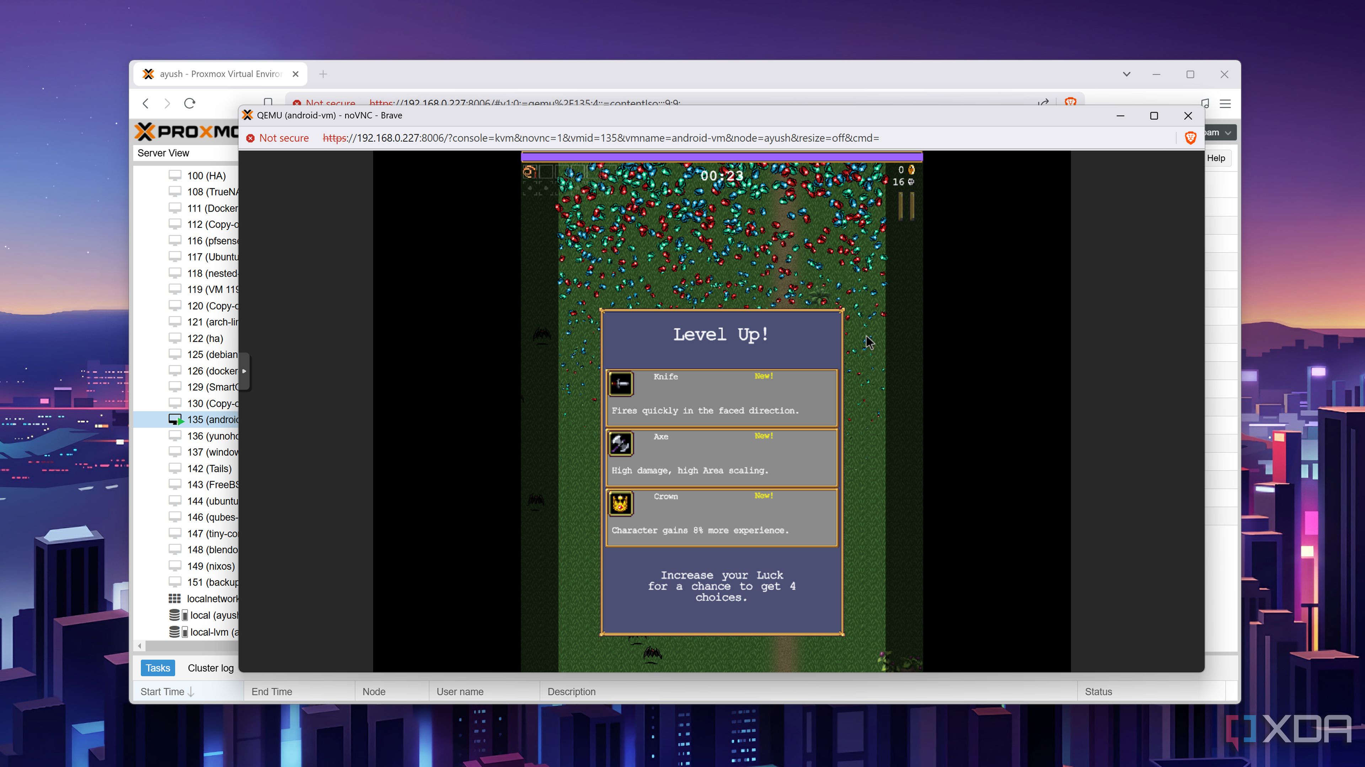Sort by End Time column
The height and width of the screenshot is (767, 1365).
pyautogui.click(x=299, y=692)
